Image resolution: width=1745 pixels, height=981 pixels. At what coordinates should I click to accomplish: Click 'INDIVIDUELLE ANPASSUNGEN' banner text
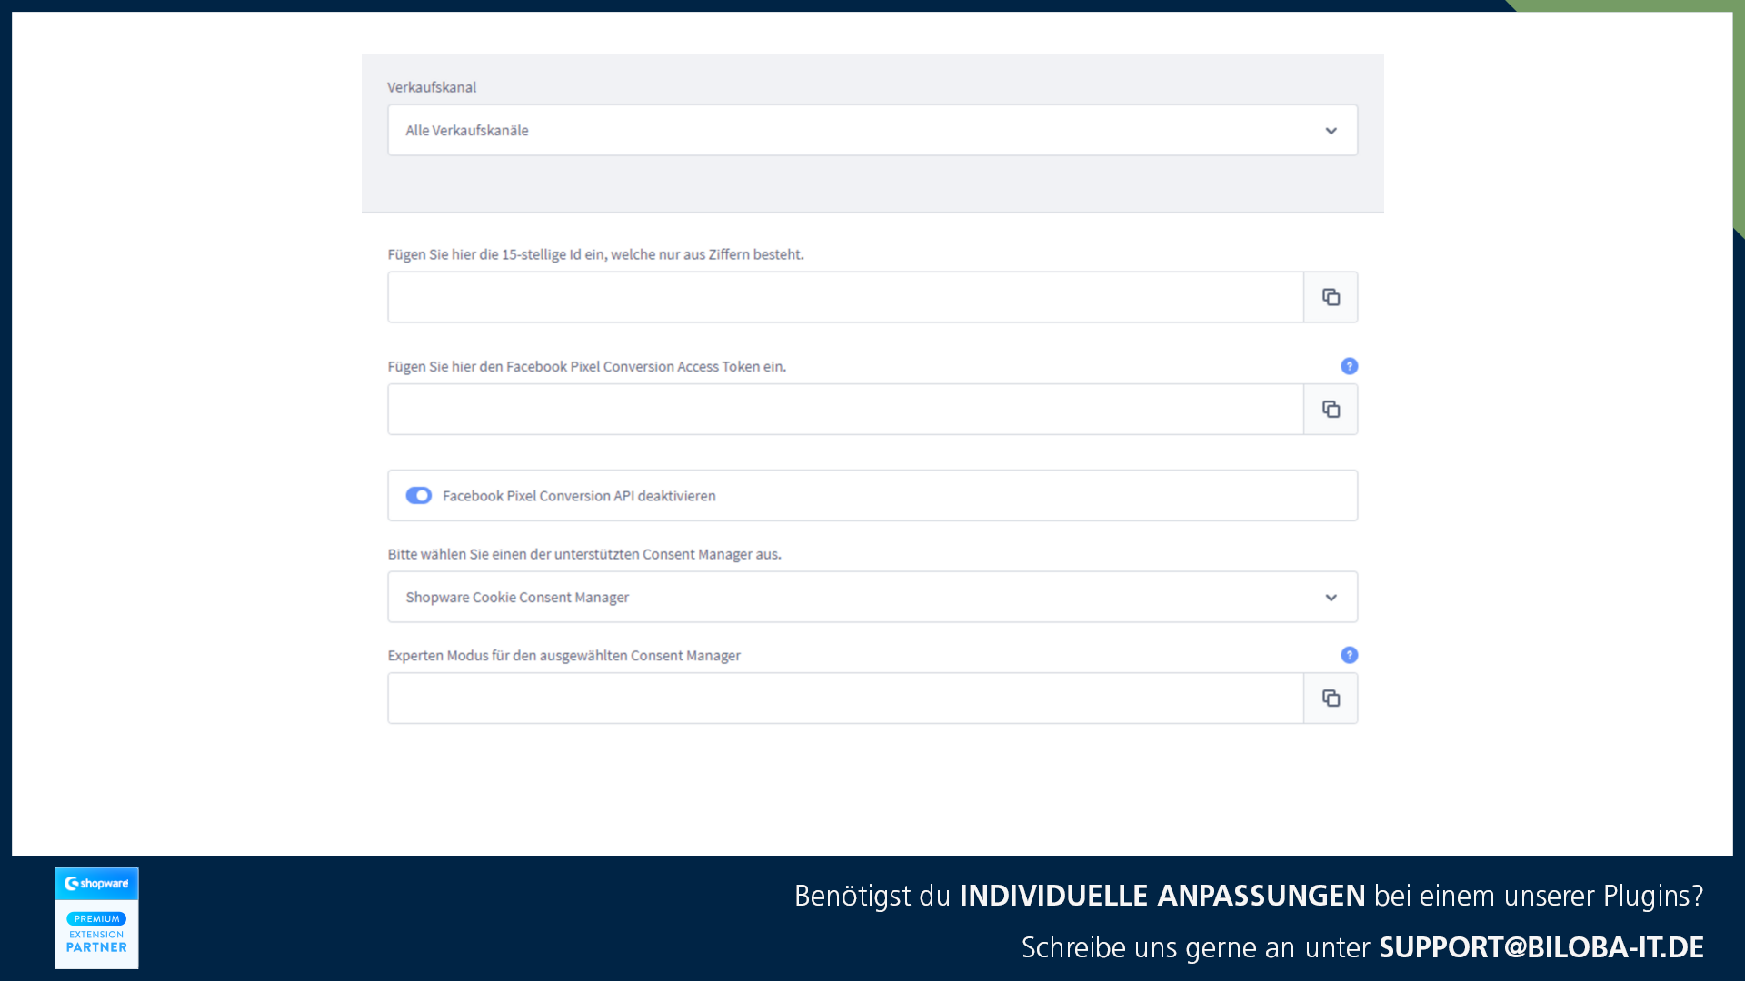click(1162, 896)
